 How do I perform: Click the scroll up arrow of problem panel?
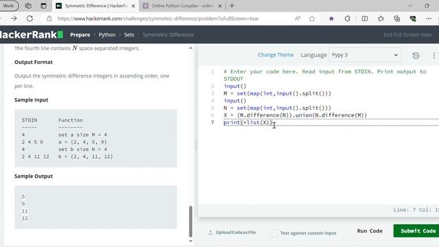(191, 48)
